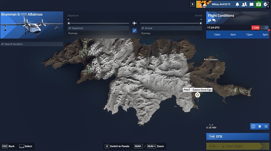The height and width of the screenshot is (151, 271).
Task: Focus the Departure search field
Action: coord(98,28)
